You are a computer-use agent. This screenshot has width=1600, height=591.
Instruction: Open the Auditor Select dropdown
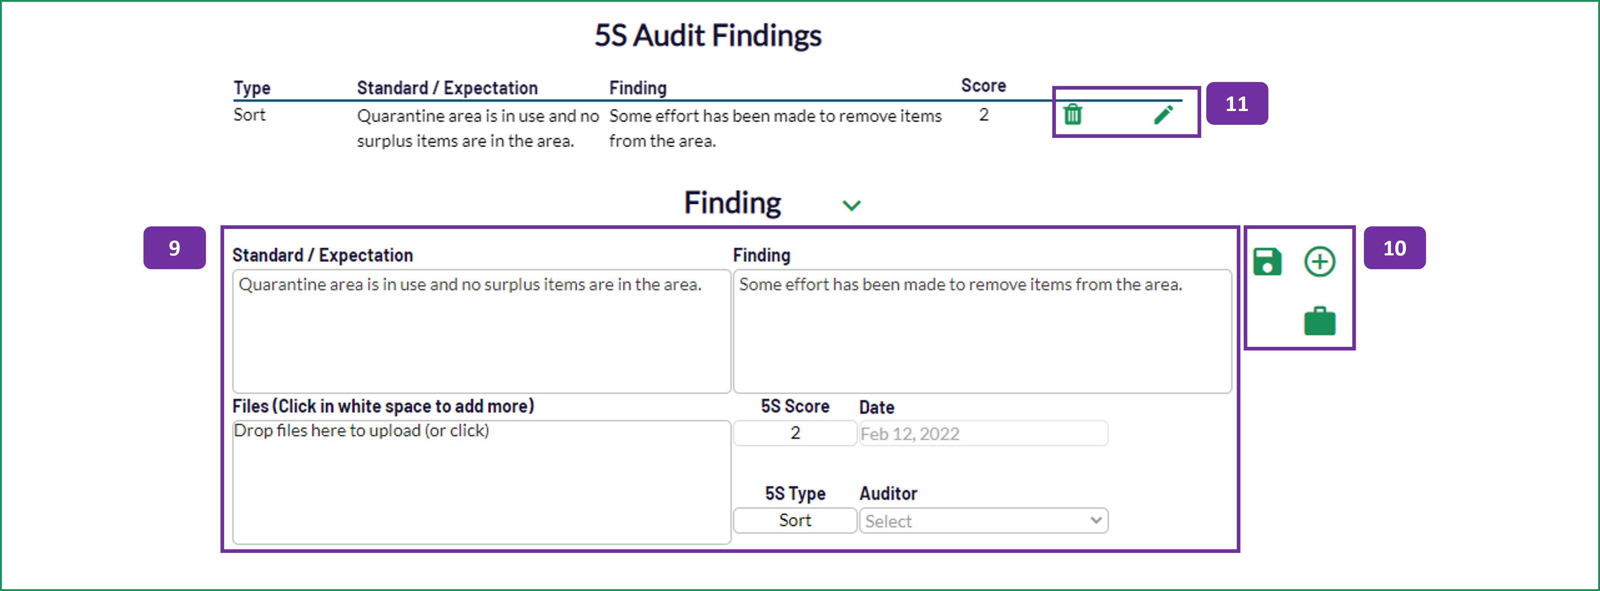tap(983, 520)
